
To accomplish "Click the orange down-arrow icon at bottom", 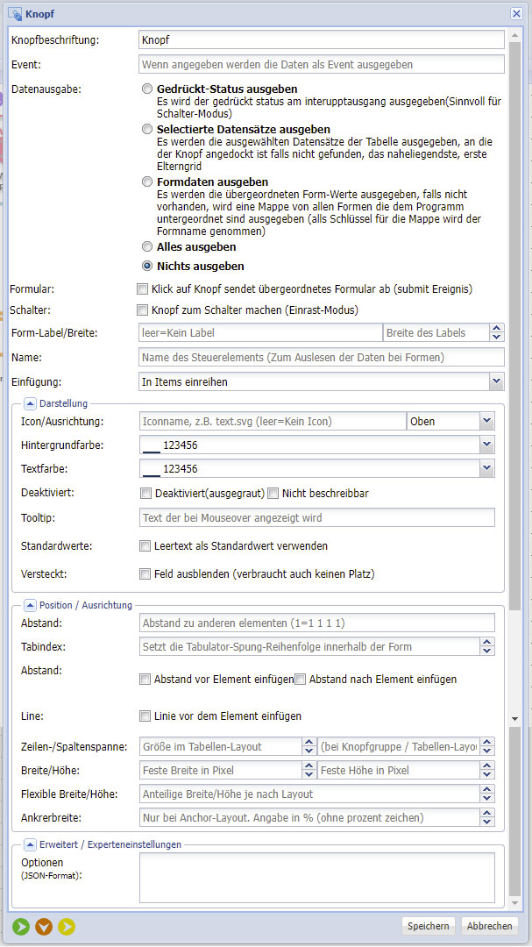I will 44,926.
